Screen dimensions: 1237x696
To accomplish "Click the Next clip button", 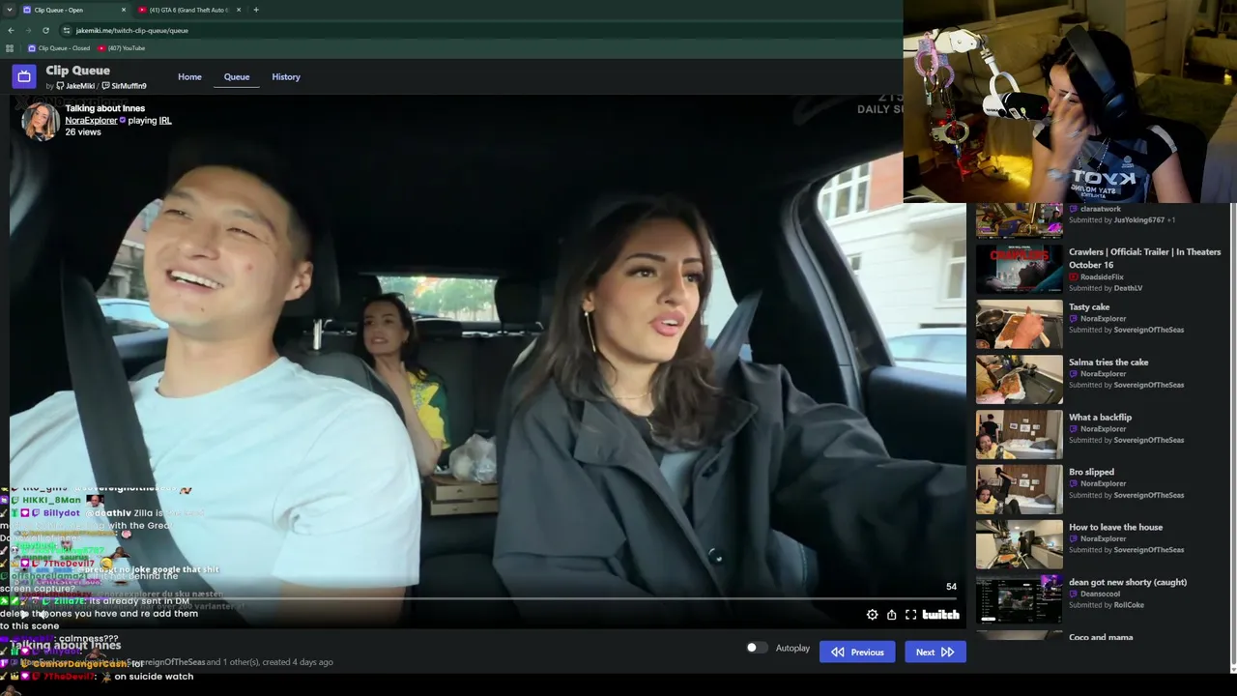I will point(935,652).
